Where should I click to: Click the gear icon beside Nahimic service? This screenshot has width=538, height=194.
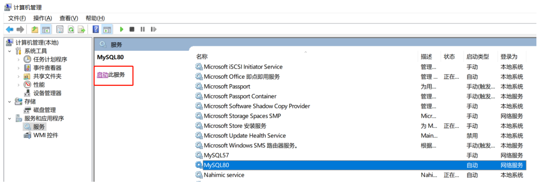pos(199,175)
